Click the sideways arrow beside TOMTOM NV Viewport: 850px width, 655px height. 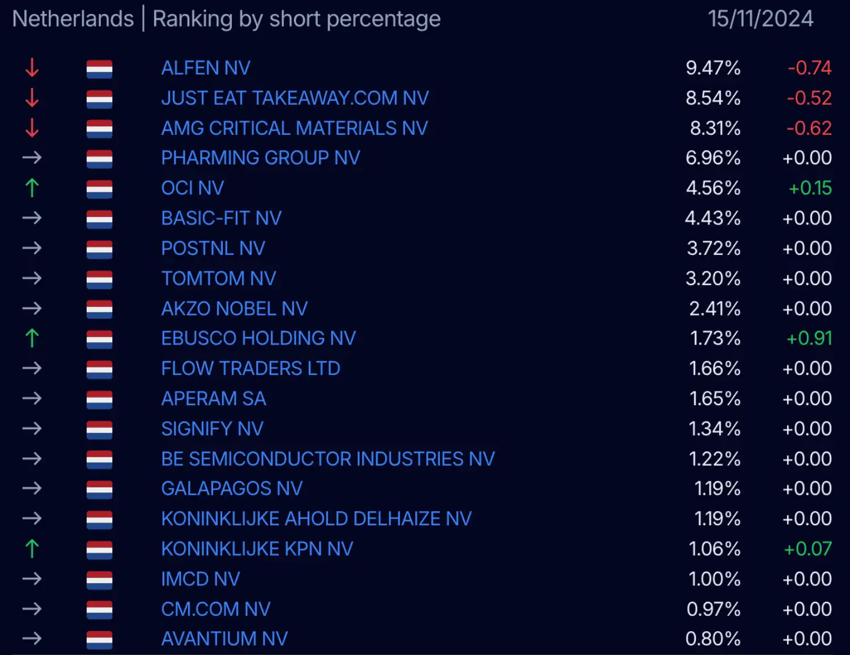32,278
